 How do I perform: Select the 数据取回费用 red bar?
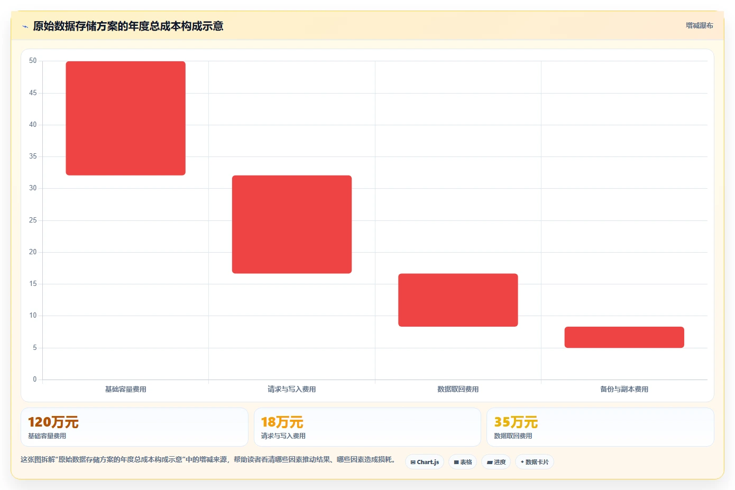(x=458, y=300)
